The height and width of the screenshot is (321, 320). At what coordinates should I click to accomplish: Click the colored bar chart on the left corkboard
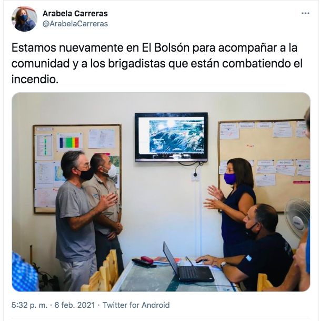click(69, 142)
